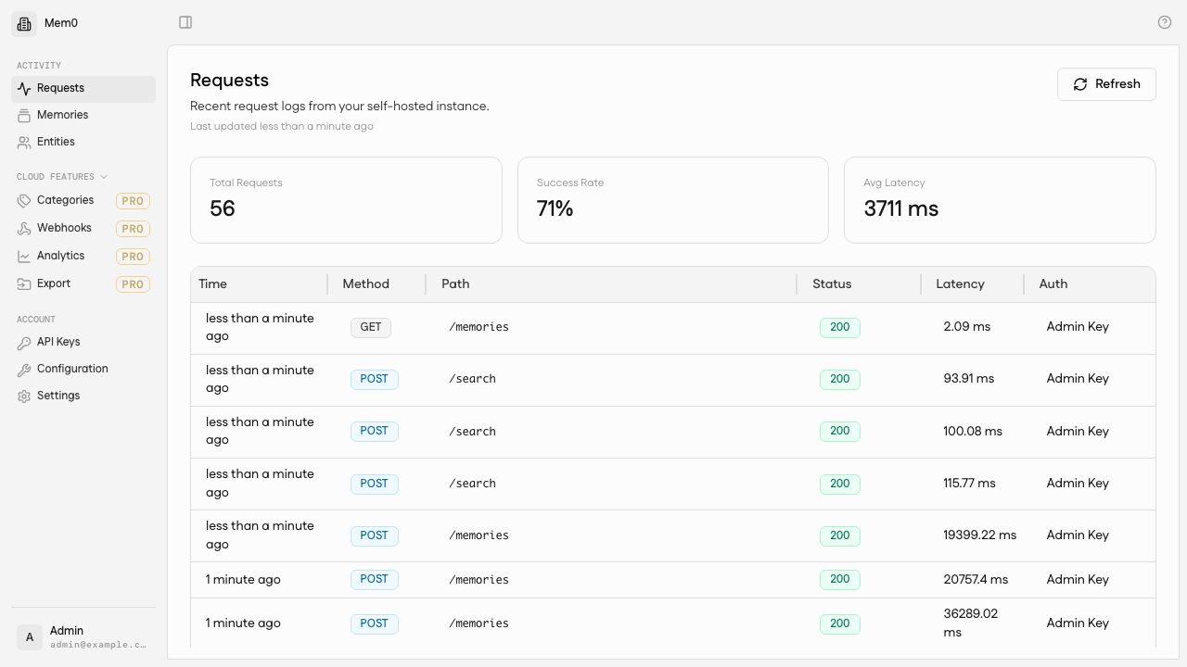
Task: Click the Categories tag icon
Action: 24,201
